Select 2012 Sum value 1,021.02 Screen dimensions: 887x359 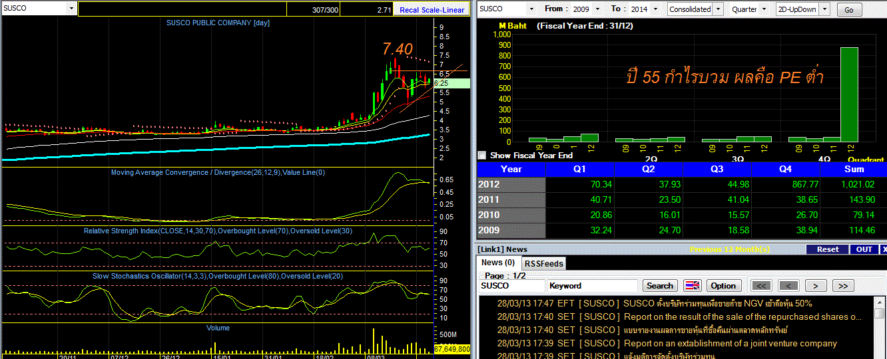pyautogui.click(x=853, y=184)
